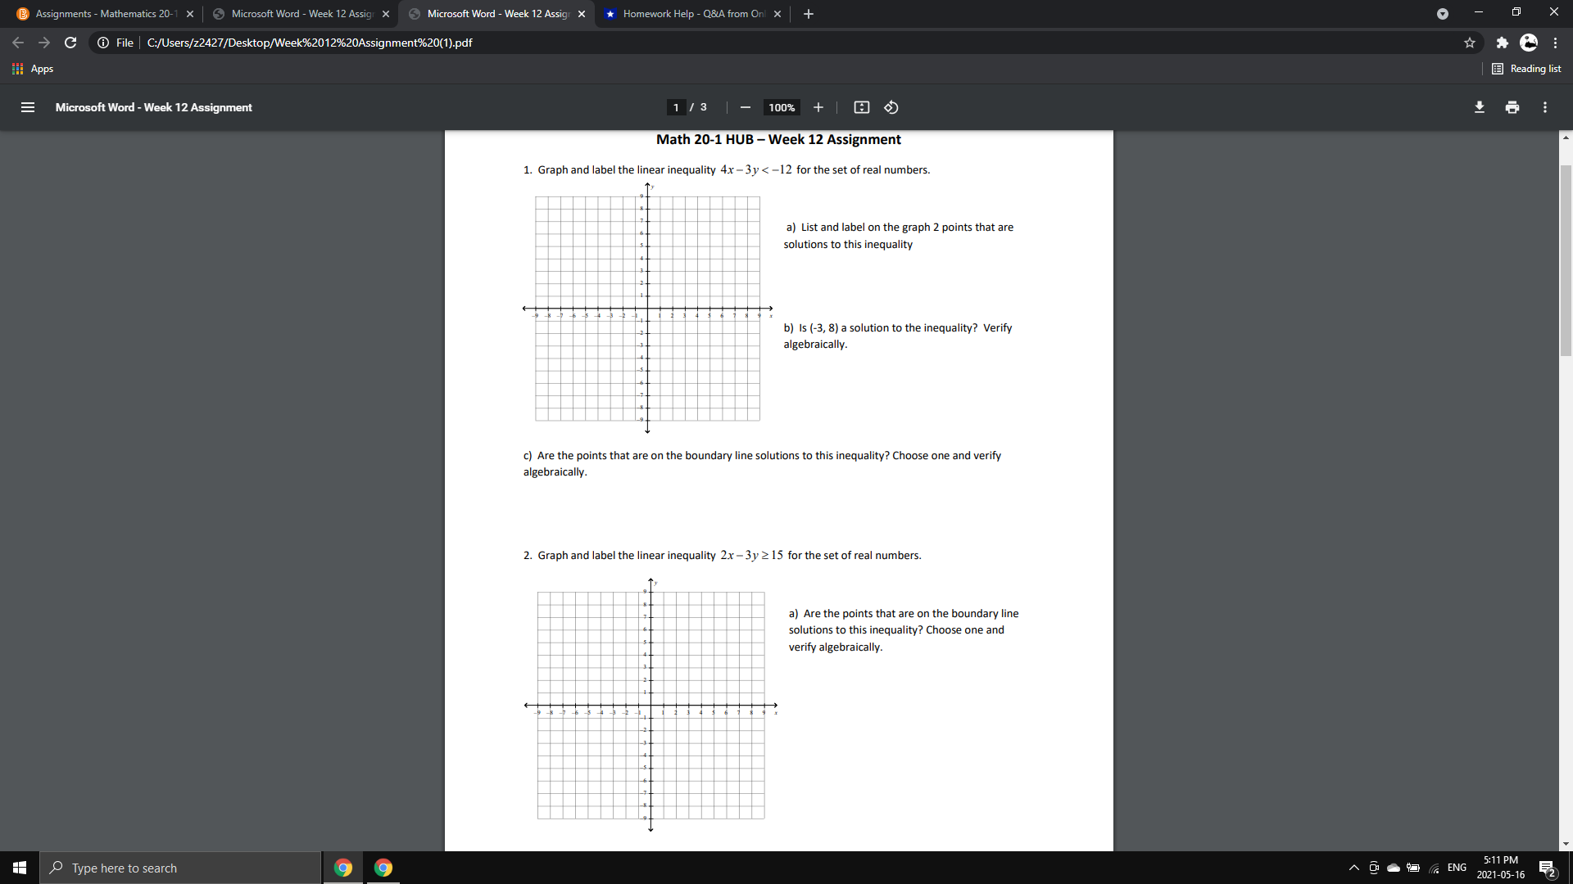Open the Windows Action Center notifications
The width and height of the screenshot is (1573, 884).
[x=1547, y=868]
